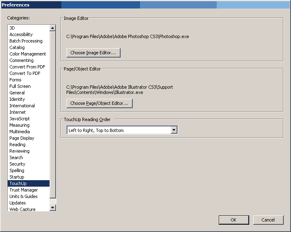Click the highlighted TouchUp category
This screenshot has width=291, height=232.
click(x=28, y=183)
